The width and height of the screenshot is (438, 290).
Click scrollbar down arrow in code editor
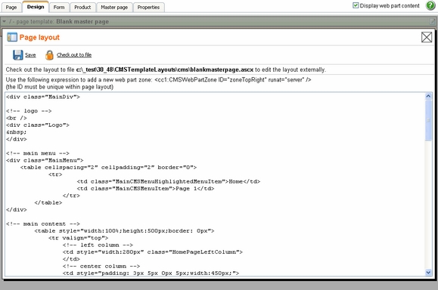coord(428,273)
